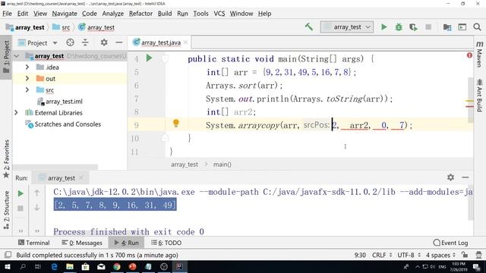This screenshot has height=273, width=486.
Task: Click the locate file target icon
Action: (x=70, y=42)
